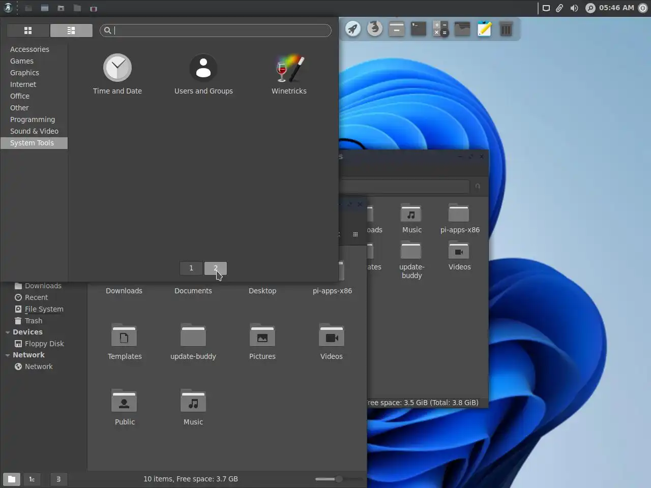Viewport: 651px width, 488px height.
Task: Click the compact view toggle in the front window
Action: (355, 234)
